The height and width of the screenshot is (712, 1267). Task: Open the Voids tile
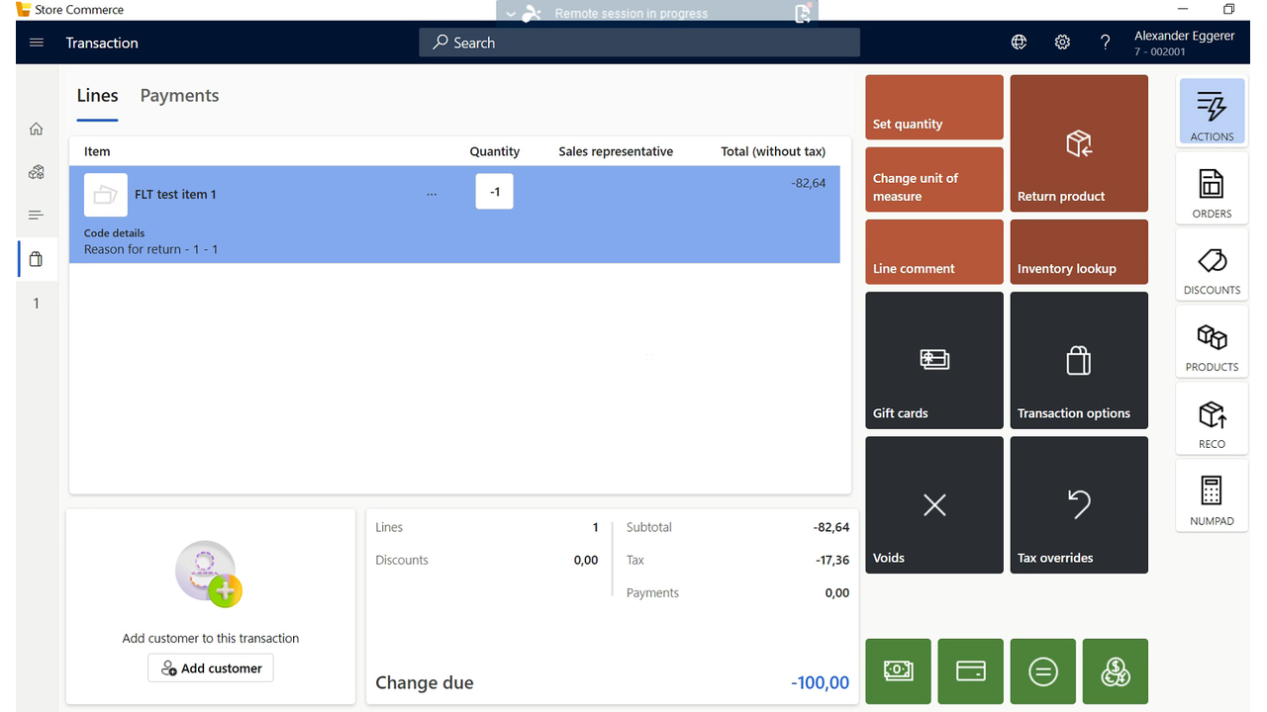(934, 504)
